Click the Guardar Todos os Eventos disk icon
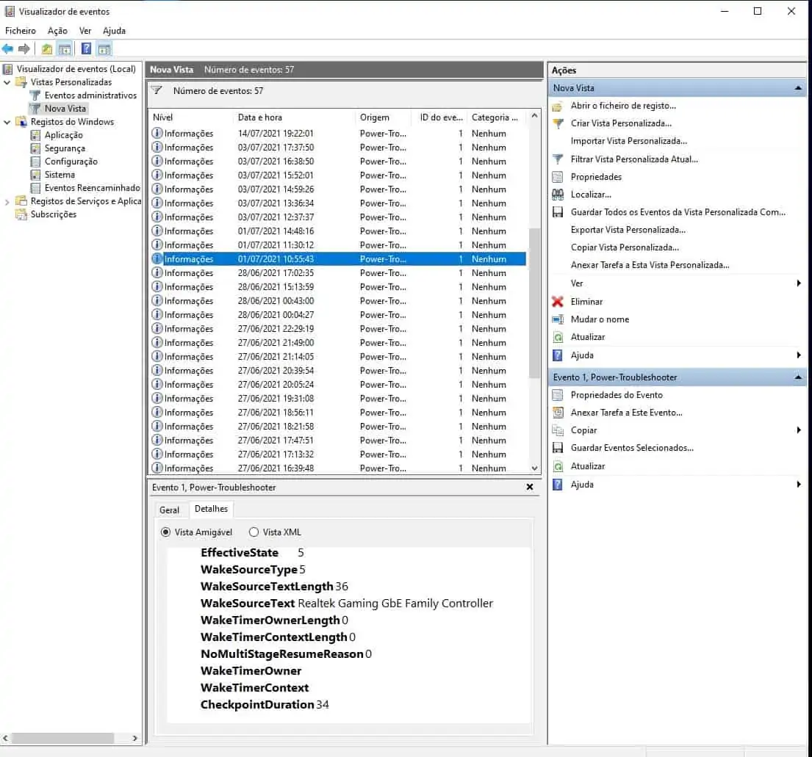The height and width of the screenshot is (757, 812). pos(558,212)
